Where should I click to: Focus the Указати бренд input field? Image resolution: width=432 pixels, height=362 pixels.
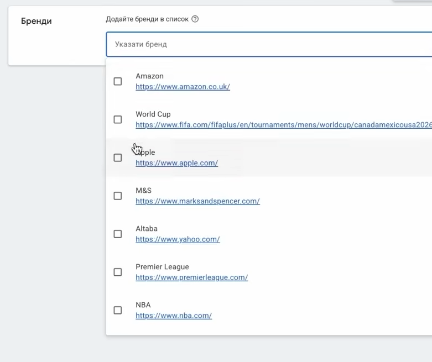(x=269, y=44)
